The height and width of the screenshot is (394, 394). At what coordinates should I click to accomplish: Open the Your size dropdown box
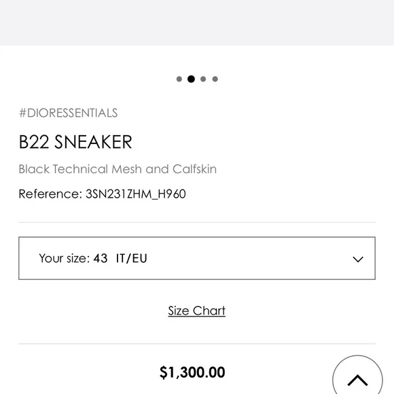pos(197,258)
